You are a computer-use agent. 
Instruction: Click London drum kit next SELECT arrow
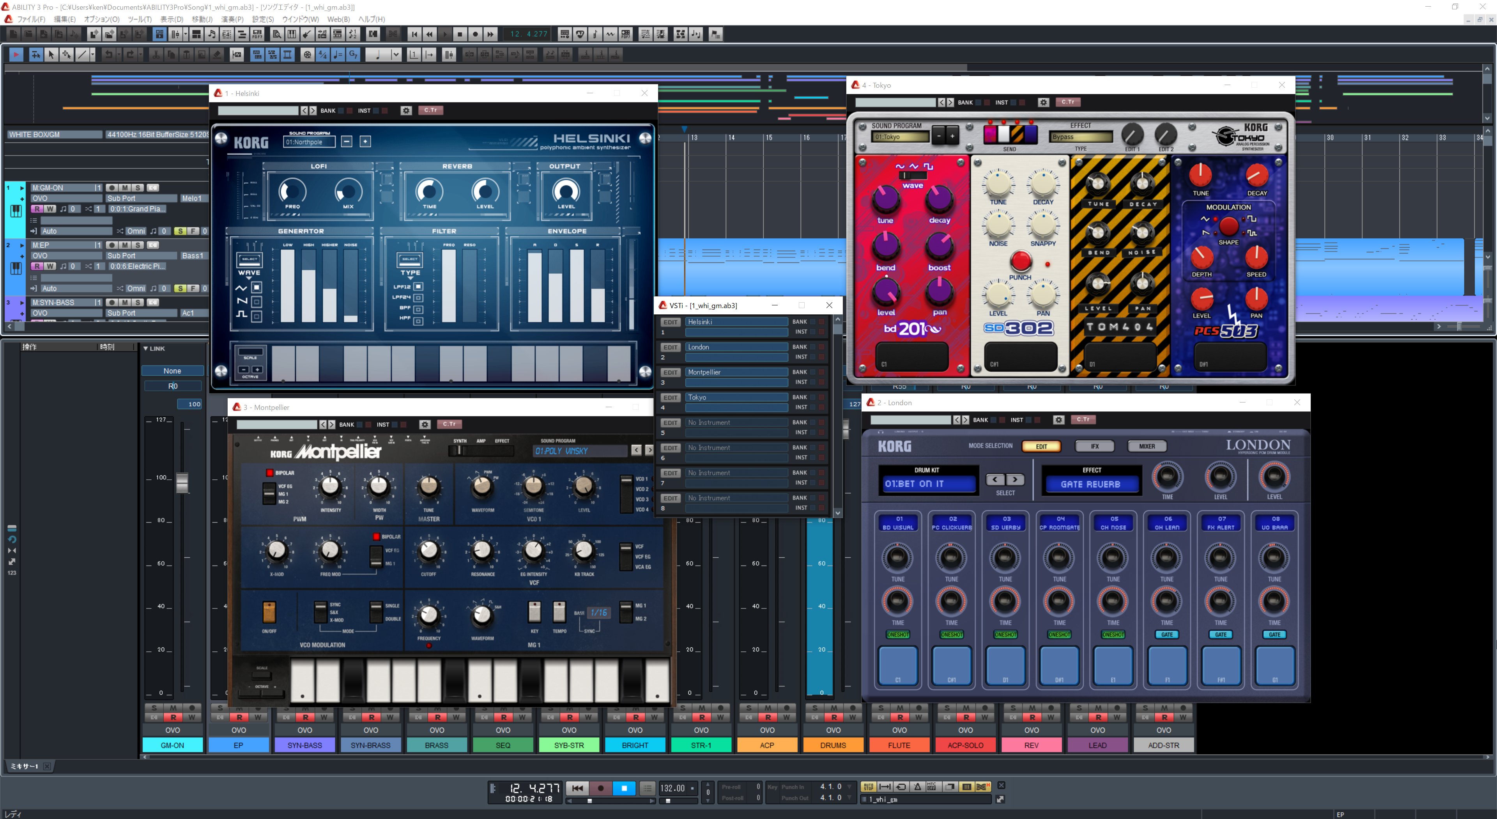pyautogui.click(x=1015, y=480)
